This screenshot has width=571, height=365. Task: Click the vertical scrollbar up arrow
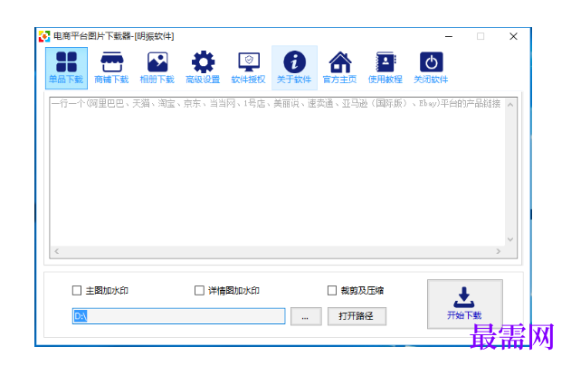click(510, 105)
